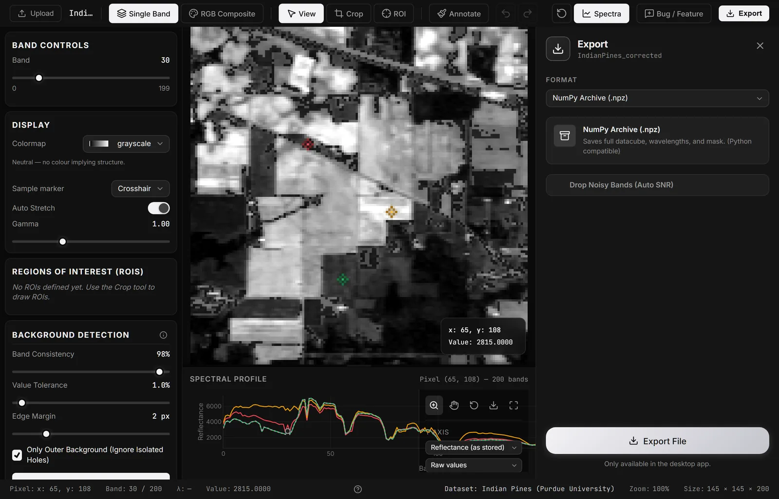Open the Spectra panel

pos(601,14)
